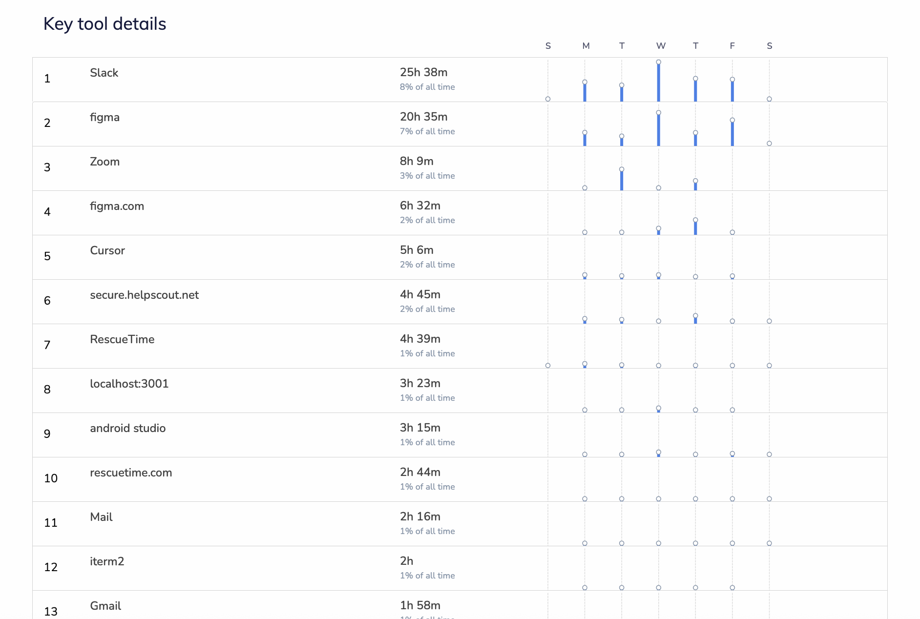Select the RescueTime entry

coord(460,346)
